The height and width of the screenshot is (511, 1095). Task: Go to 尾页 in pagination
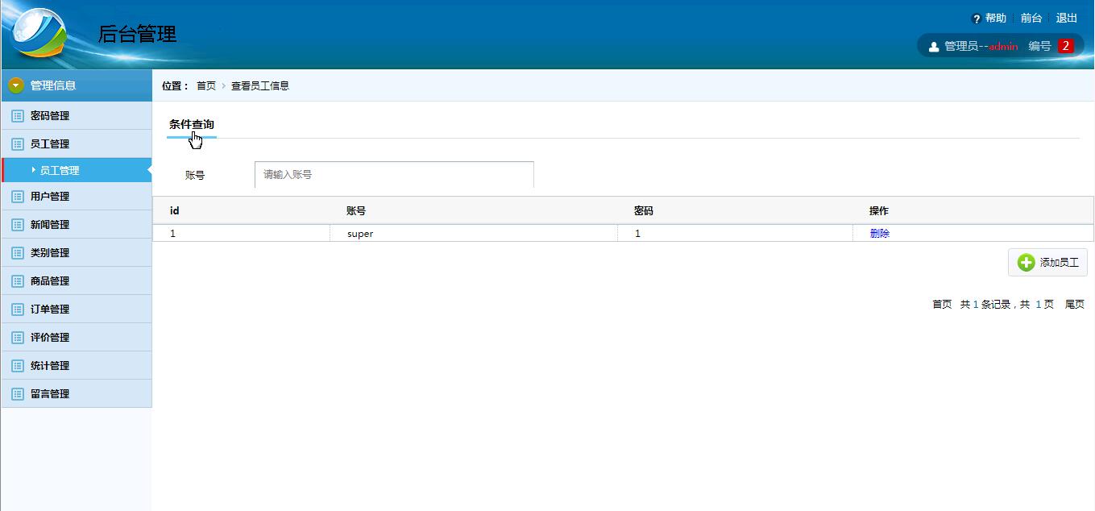click(1075, 305)
